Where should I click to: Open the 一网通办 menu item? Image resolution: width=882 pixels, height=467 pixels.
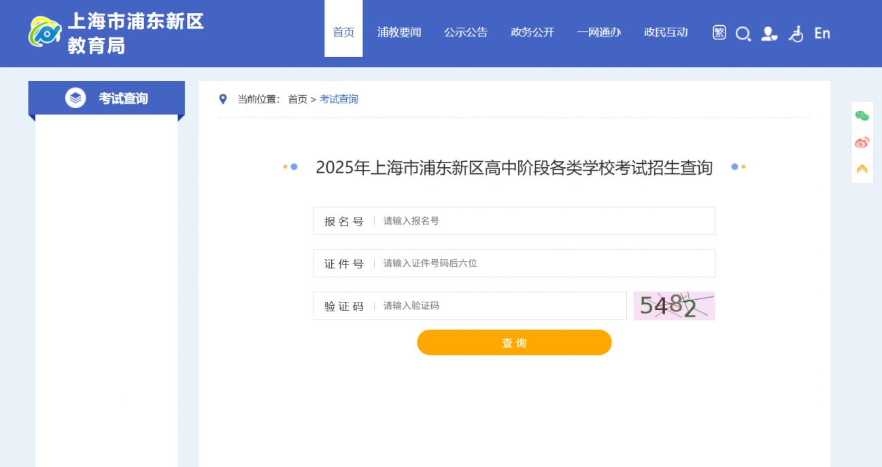pos(599,32)
